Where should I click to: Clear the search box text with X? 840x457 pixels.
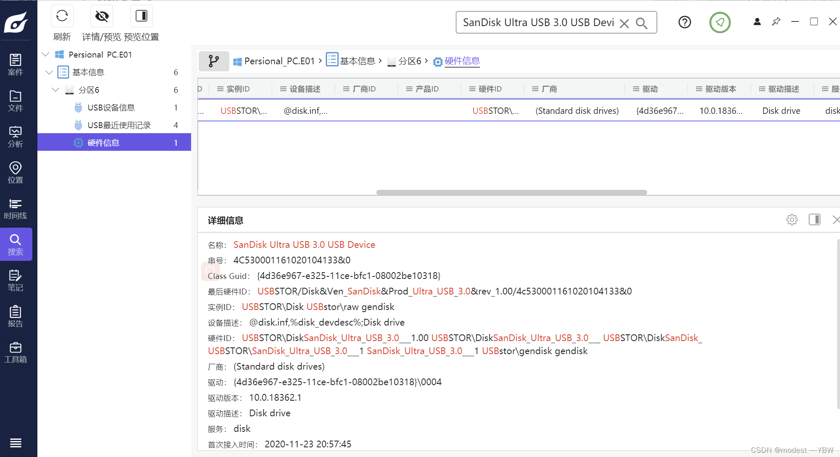624,23
